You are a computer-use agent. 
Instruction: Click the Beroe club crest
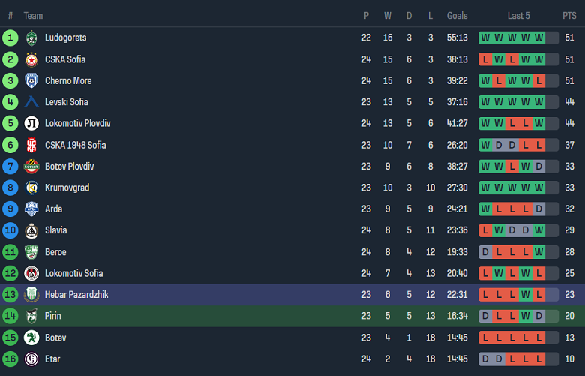[x=31, y=251]
